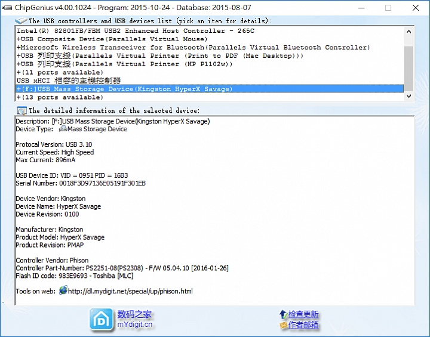Click the Max Current: 896mA line
The width and height of the screenshot is (430, 337).
pos(45,160)
